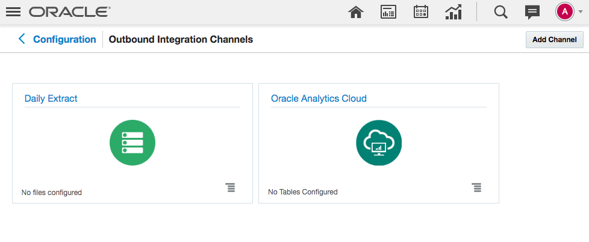Image resolution: width=589 pixels, height=242 pixels.
Task: Open the Daily Extract channel title
Action: [51, 99]
